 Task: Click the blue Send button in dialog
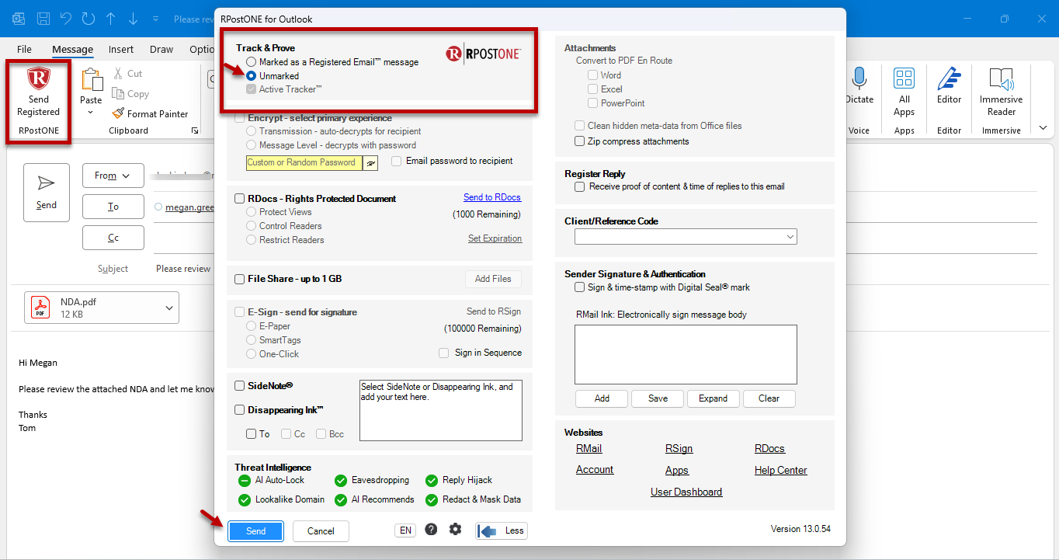pos(255,531)
